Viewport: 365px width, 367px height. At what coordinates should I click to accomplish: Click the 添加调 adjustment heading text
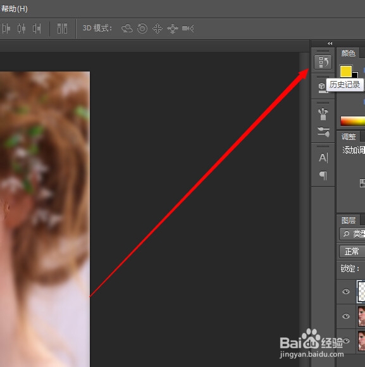(x=354, y=150)
